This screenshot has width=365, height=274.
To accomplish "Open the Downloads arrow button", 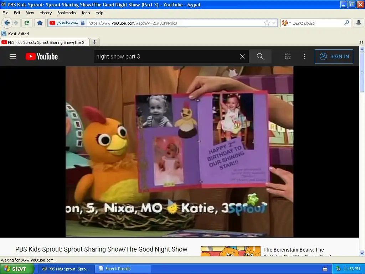I will point(359,23).
